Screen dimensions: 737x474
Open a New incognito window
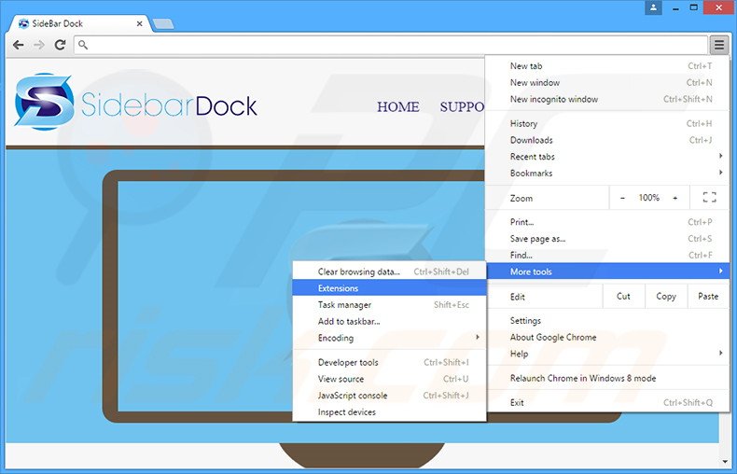[607, 99]
